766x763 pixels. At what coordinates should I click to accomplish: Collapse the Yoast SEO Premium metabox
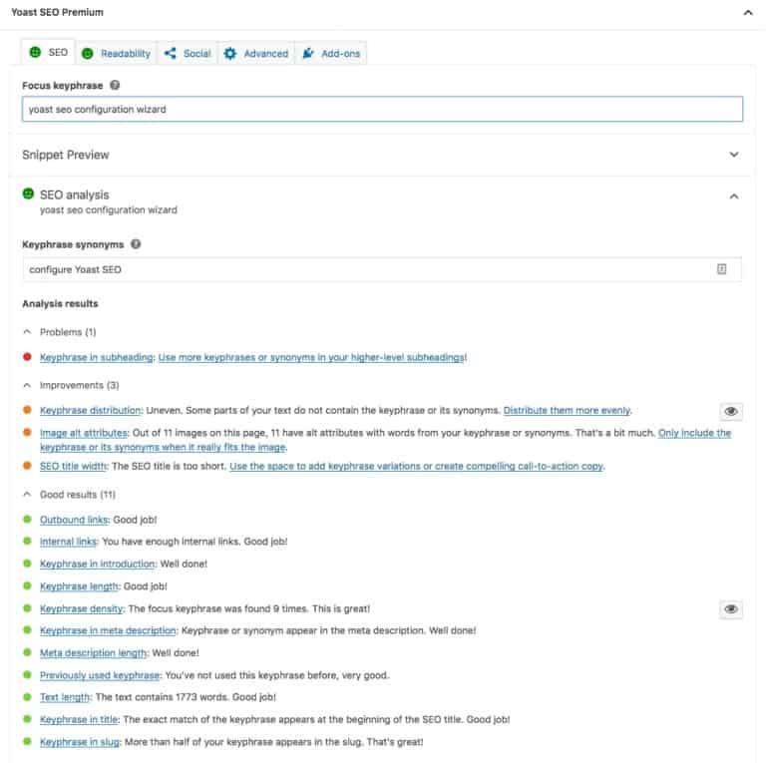pyautogui.click(x=747, y=13)
